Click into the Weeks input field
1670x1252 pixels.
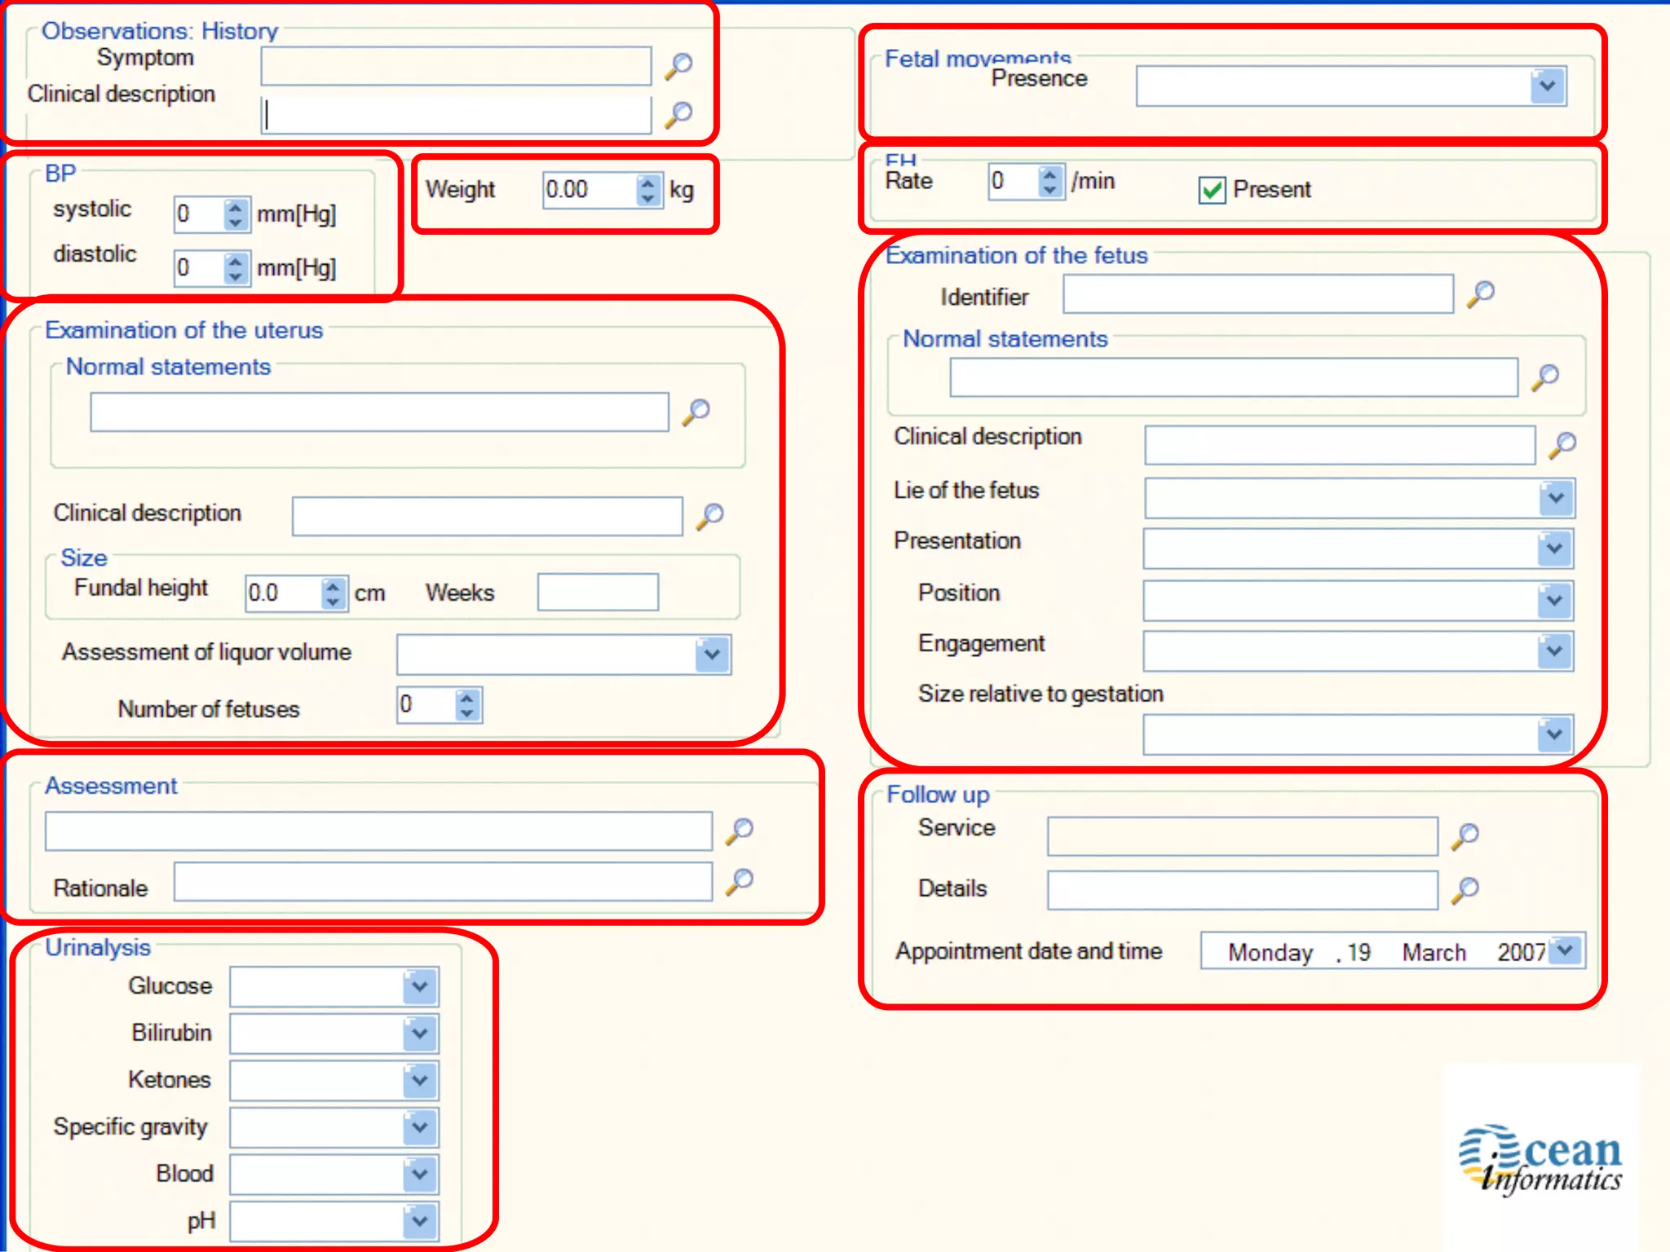pyautogui.click(x=598, y=593)
